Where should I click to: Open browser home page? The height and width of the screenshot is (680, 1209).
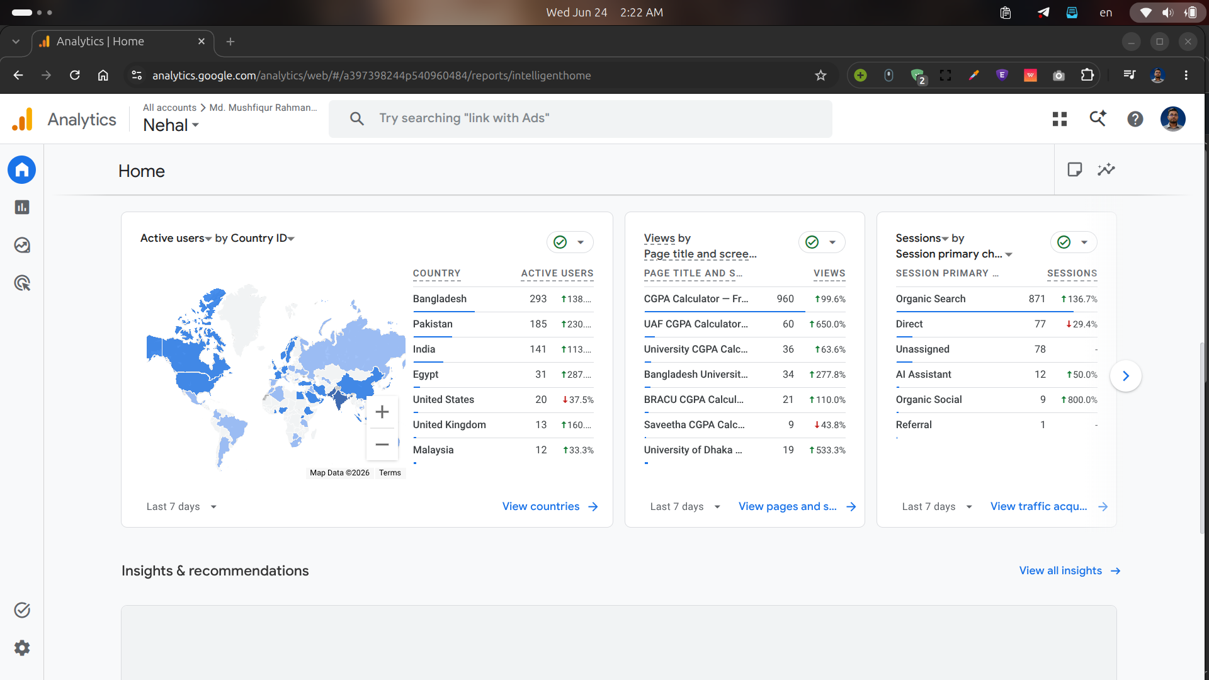pyautogui.click(x=103, y=76)
